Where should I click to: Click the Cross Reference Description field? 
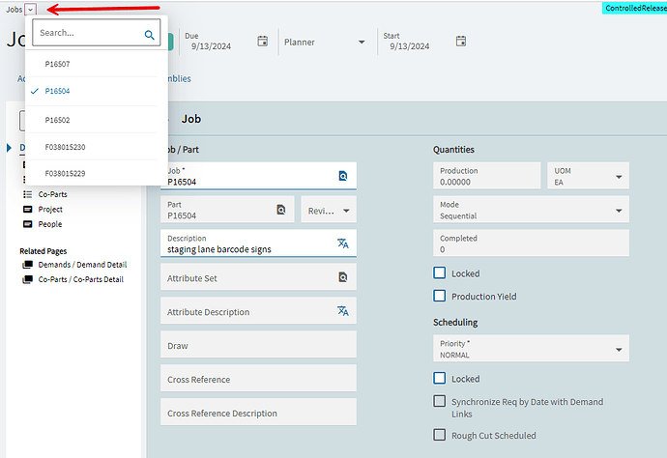tap(258, 412)
